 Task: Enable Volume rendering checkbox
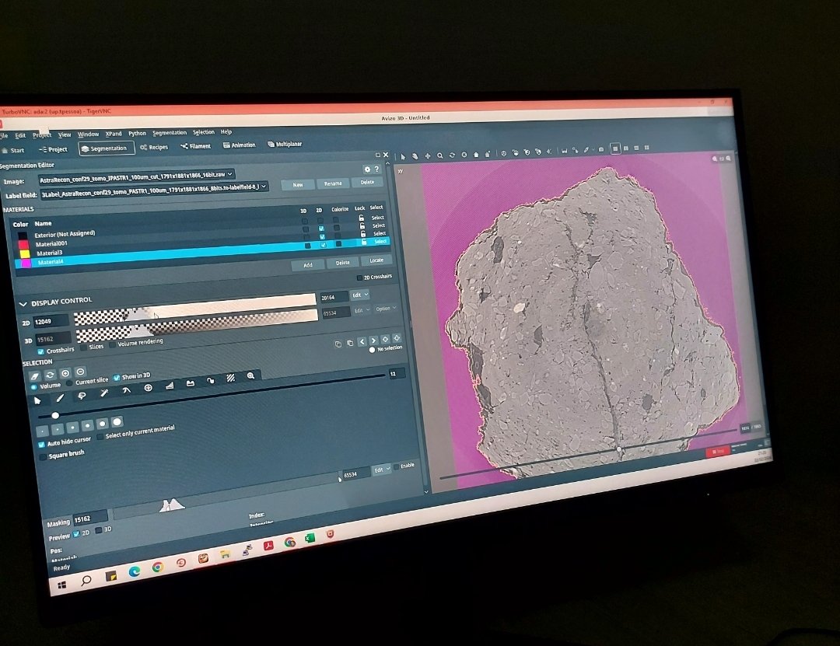112,344
